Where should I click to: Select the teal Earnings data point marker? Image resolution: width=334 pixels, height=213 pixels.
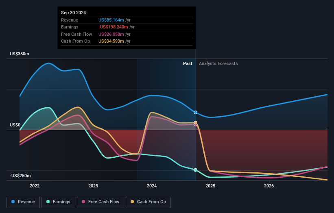pos(195,170)
